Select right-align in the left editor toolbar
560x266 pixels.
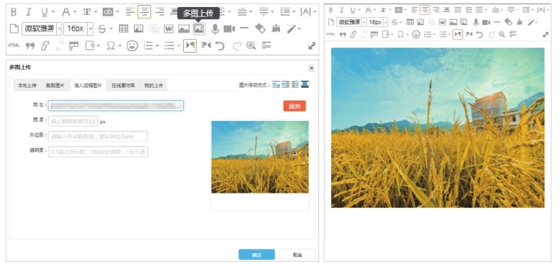(160, 12)
